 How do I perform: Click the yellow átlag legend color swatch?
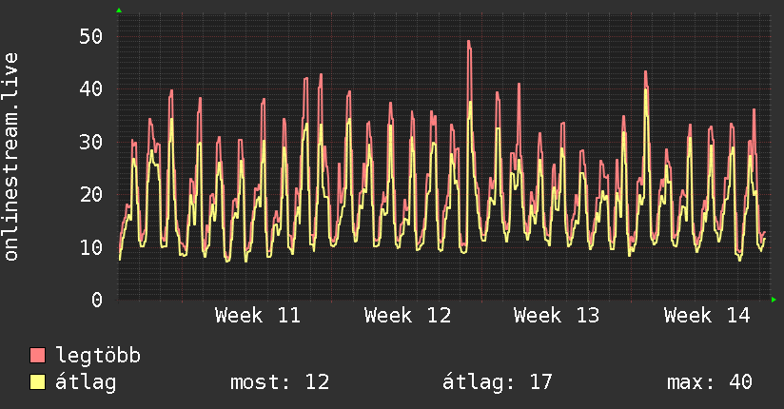click(x=37, y=381)
